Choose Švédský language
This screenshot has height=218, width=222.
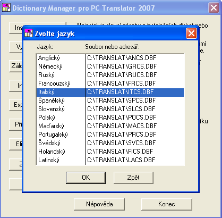tap(110, 143)
